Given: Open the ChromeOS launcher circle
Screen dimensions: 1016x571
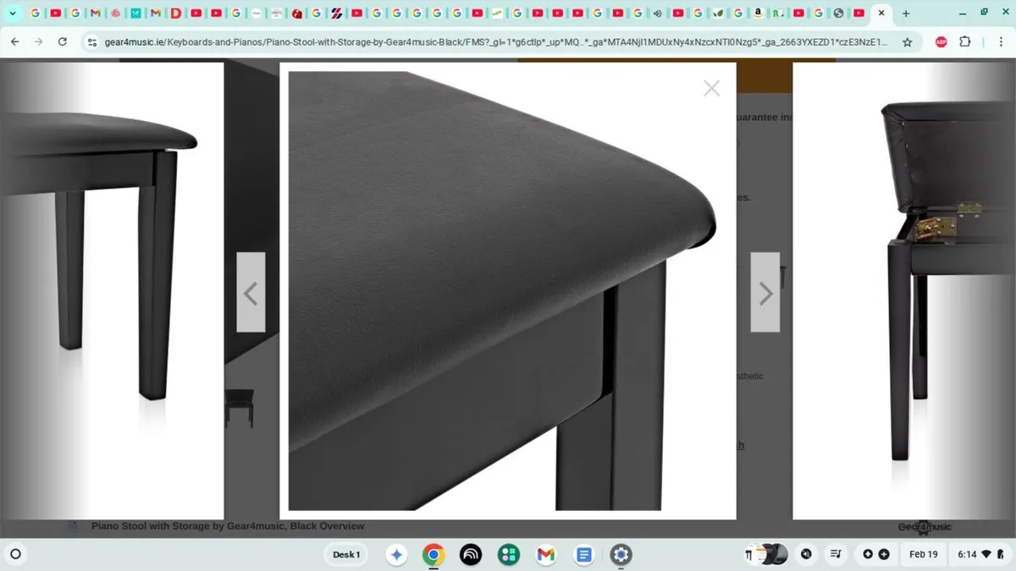Looking at the screenshot, I should pyautogui.click(x=16, y=554).
